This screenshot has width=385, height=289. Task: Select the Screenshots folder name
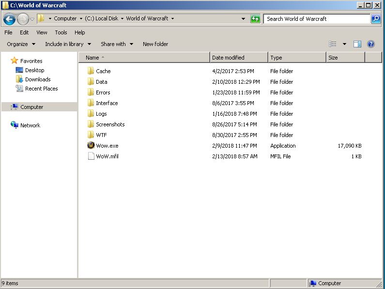110,124
